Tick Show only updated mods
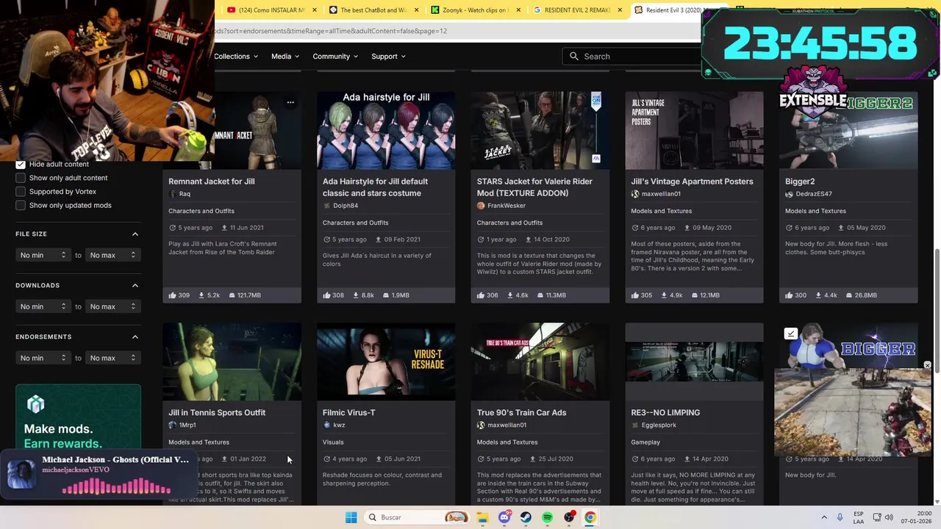This screenshot has width=941, height=529. (21, 206)
